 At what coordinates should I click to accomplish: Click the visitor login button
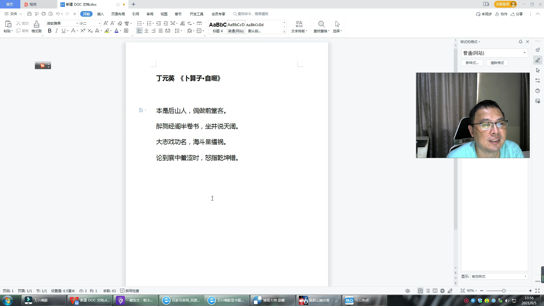point(506,4)
